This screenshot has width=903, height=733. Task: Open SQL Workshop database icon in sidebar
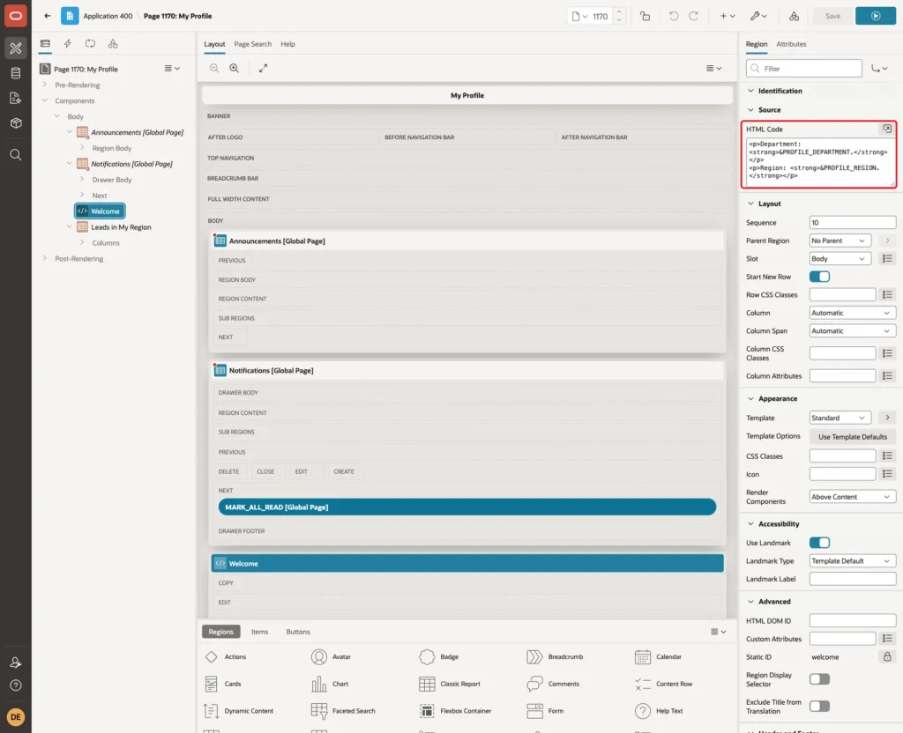16,73
